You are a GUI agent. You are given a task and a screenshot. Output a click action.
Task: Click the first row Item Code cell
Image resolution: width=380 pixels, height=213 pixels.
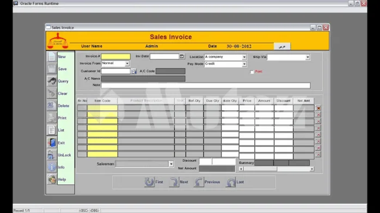[102, 108]
